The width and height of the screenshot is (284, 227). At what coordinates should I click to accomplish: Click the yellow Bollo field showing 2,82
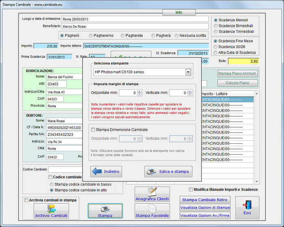tap(243, 61)
